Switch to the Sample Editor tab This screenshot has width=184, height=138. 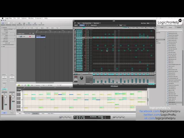tap(28, 114)
